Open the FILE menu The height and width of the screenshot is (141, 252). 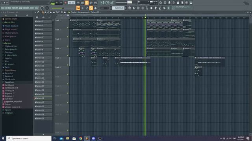[x=2, y=8]
